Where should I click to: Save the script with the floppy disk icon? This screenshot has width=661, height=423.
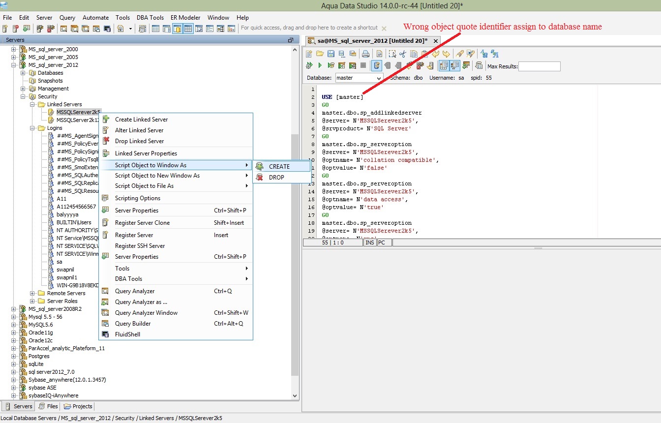[331, 54]
